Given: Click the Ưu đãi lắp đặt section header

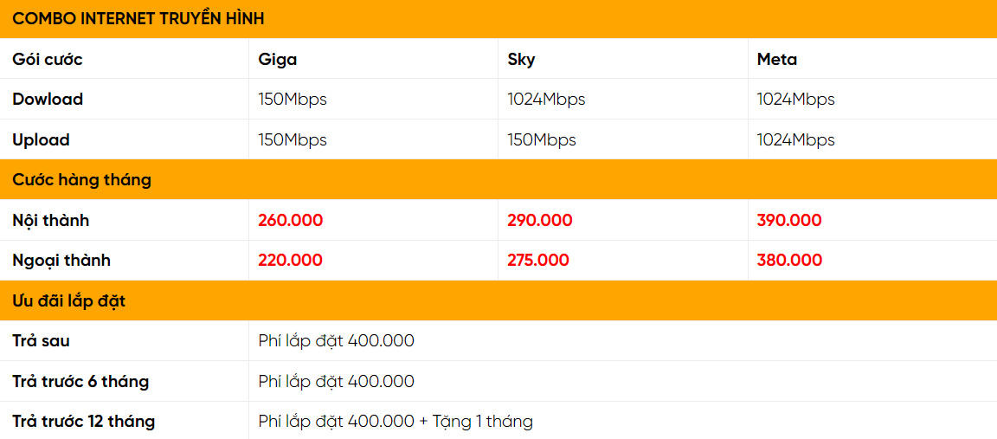Looking at the screenshot, I should click(69, 300).
